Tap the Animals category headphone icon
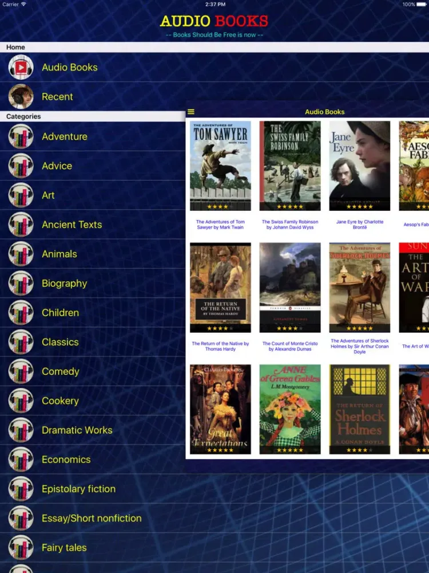The width and height of the screenshot is (429, 573). click(21, 254)
